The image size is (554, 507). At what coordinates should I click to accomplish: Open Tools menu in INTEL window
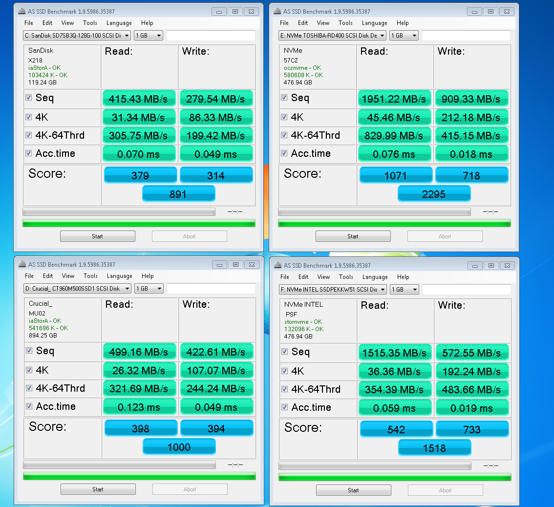tap(346, 277)
